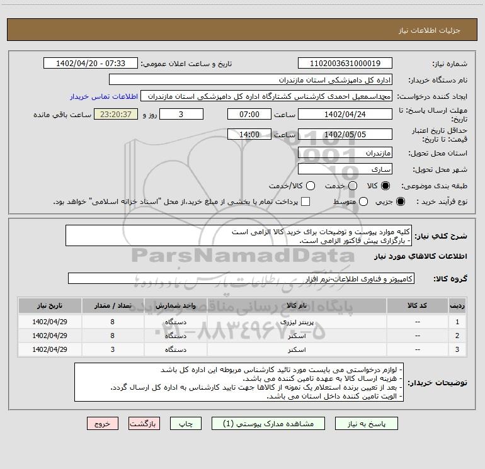485x469 pixels.
Task: Click the پرینتر لیزری item name
Action: tap(297, 322)
